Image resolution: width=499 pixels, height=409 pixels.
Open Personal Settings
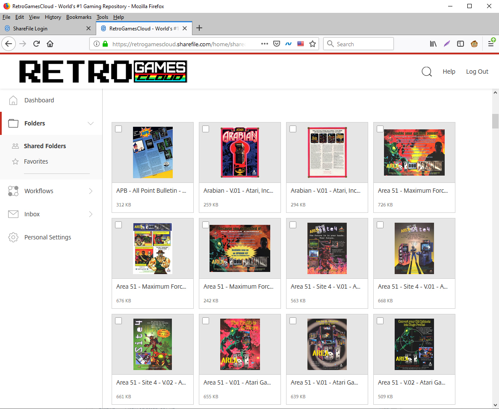click(x=48, y=237)
